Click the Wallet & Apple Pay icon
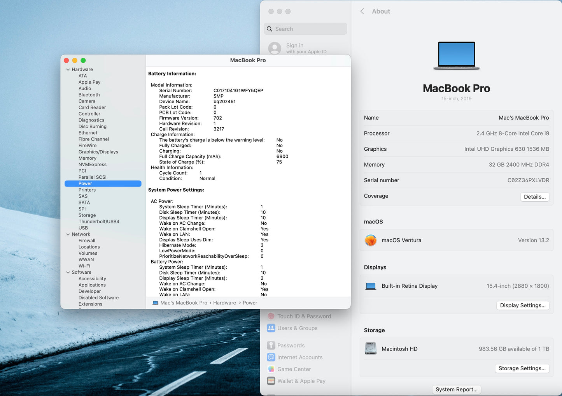This screenshot has height=396, width=562. [x=271, y=381]
